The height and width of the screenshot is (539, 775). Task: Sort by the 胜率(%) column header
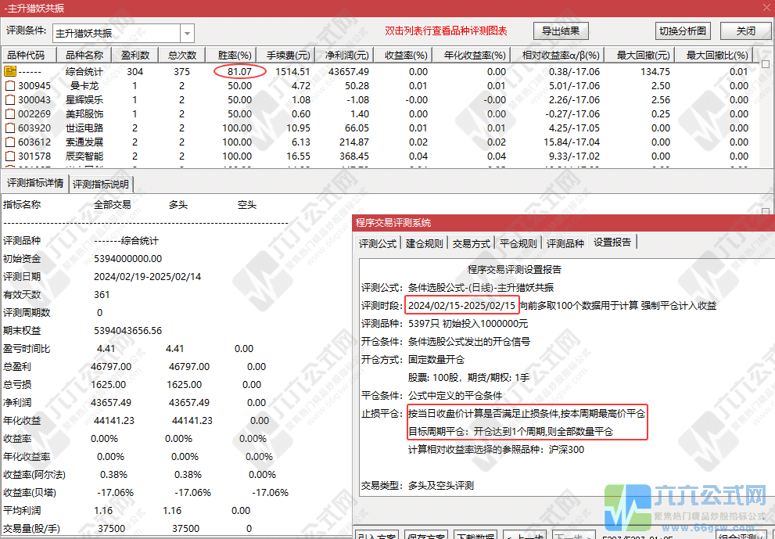234,56
